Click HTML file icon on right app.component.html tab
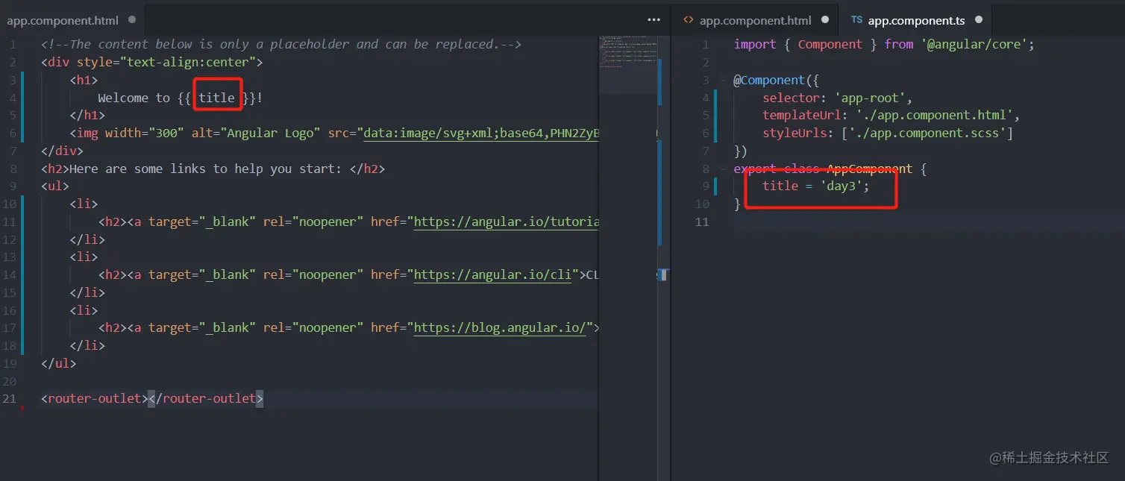The height and width of the screenshot is (481, 1125). point(689,20)
